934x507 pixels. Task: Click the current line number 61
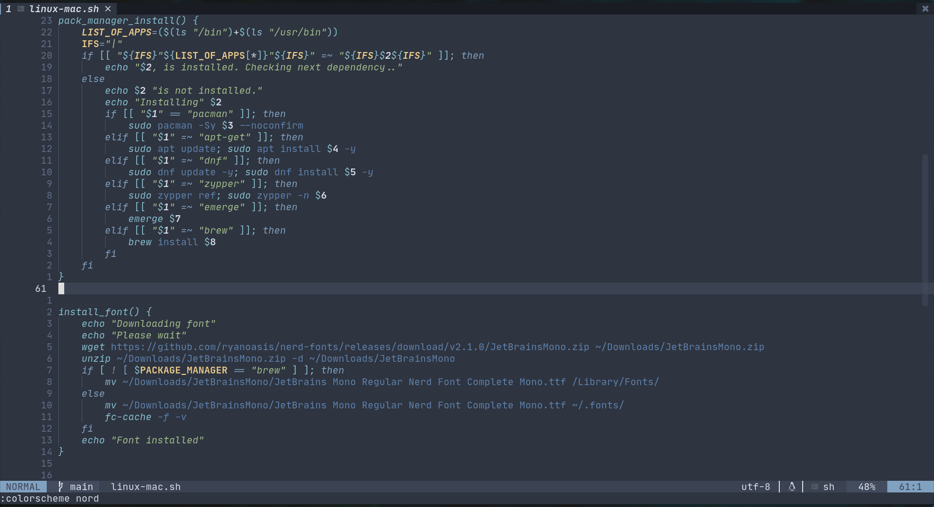coord(41,288)
